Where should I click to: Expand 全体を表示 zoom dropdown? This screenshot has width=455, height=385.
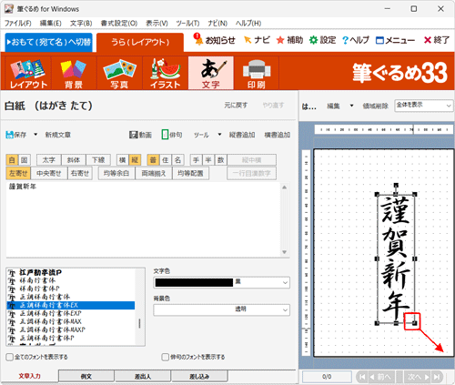point(423,106)
